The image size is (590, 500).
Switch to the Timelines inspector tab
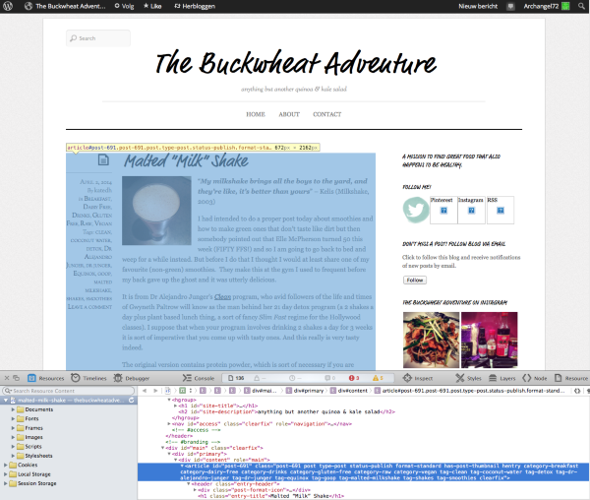[88, 378]
